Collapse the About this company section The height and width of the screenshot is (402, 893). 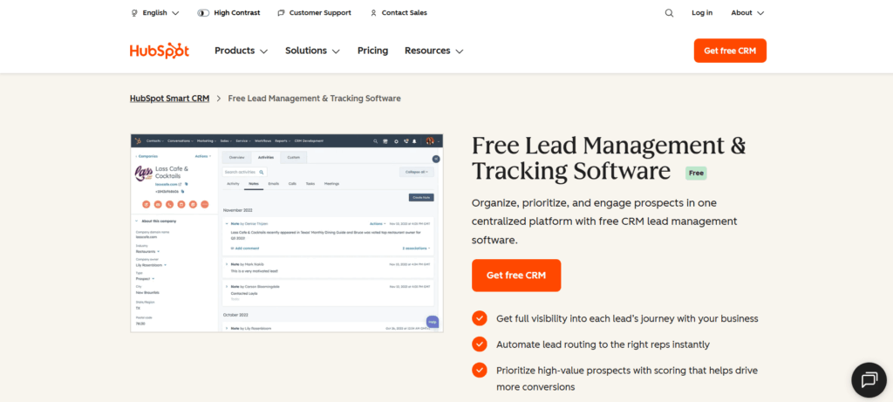coord(137,221)
